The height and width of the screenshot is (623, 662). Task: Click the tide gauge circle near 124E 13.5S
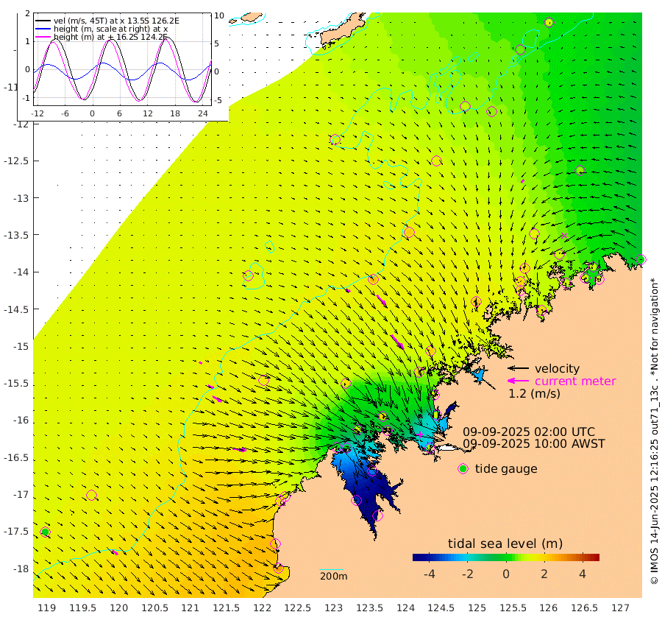[x=409, y=233]
